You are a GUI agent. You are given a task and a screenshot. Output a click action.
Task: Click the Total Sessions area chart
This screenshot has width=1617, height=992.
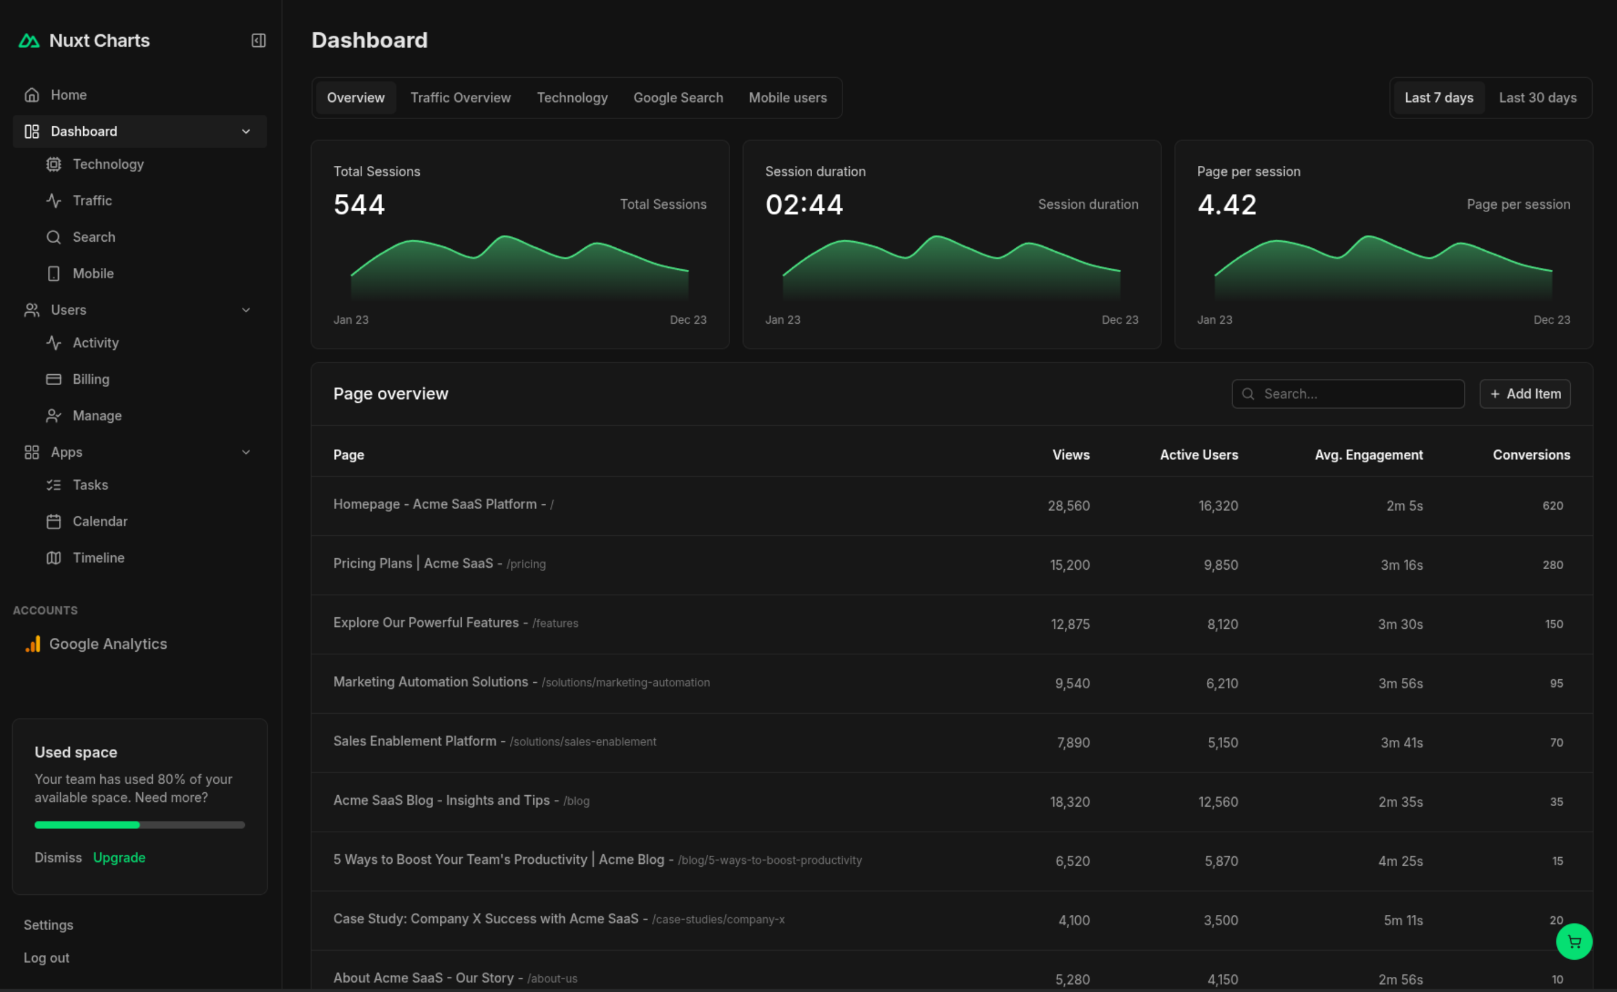click(520, 269)
